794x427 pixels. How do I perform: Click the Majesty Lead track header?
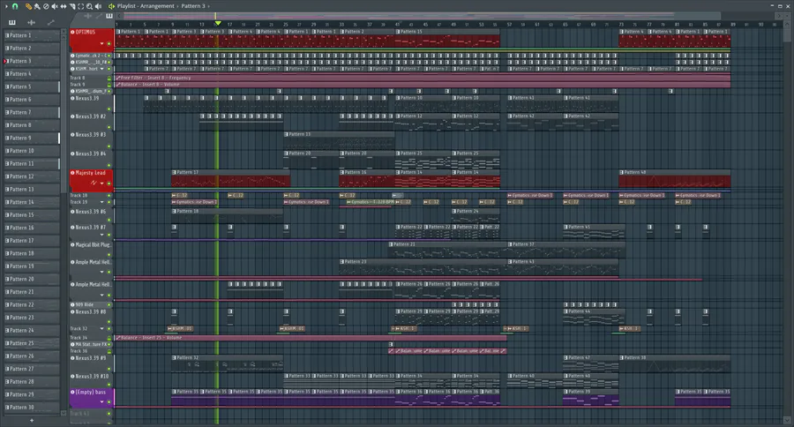(x=91, y=179)
